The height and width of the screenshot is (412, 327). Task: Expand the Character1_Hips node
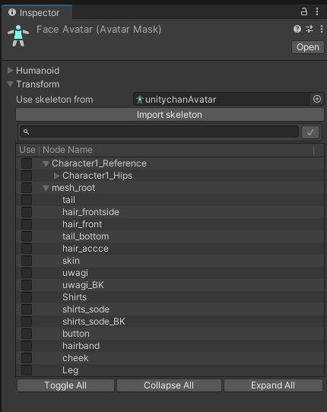point(56,176)
